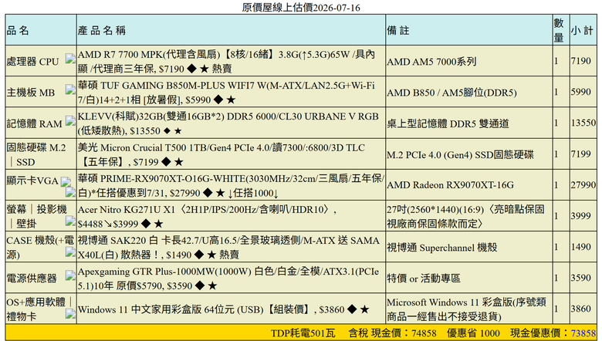Image resolution: width=602 pixels, height=341 pixels.
Task: Click the image icon beside 螢幕｜投影機｜壁掛
Action: (x=70, y=221)
